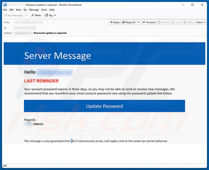209x170 pixels.
Task: Expand the Get Messages dropdown arrow
Action: (27, 15)
